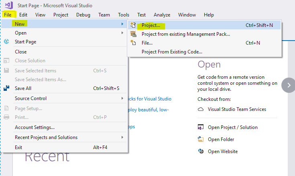Choose Start Page menu entry
Image resolution: width=295 pixels, height=176 pixels.
[64, 42]
